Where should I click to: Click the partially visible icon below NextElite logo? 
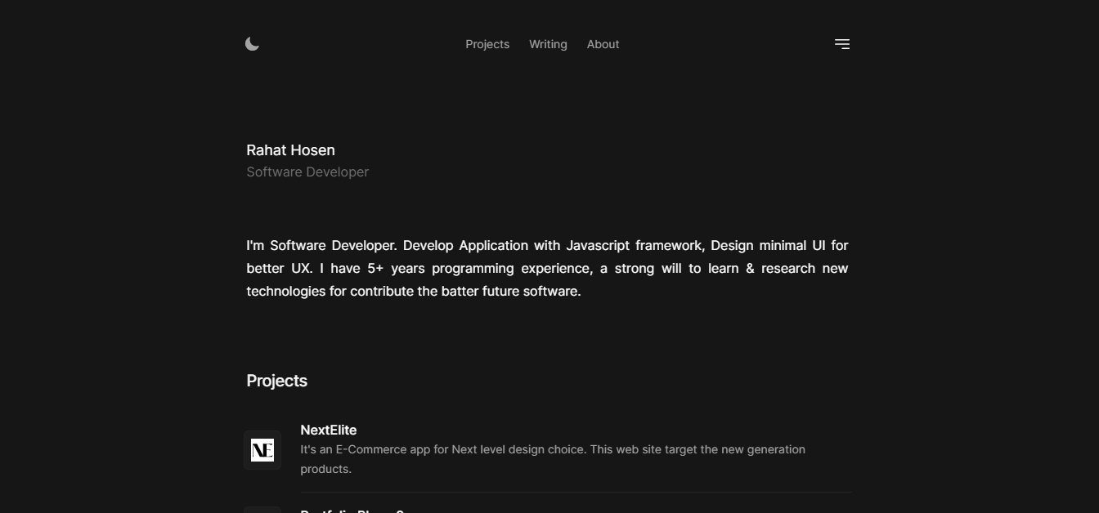(x=262, y=509)
